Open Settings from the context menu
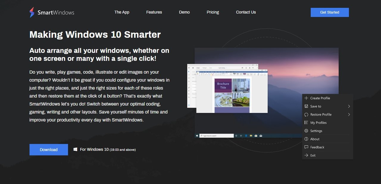 (x=327, y=131)
